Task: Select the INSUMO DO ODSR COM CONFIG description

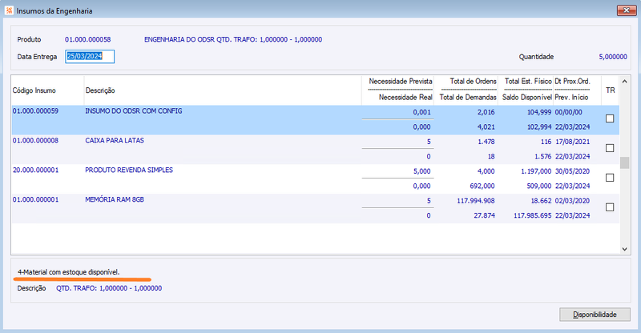Action: (134, 110)
